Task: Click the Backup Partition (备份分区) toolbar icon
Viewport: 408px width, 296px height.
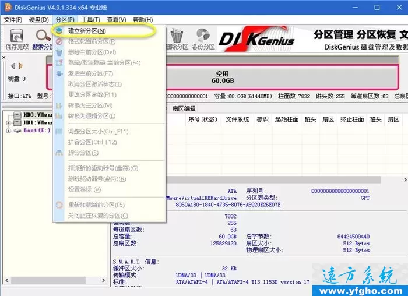Action: click(203, 36)
